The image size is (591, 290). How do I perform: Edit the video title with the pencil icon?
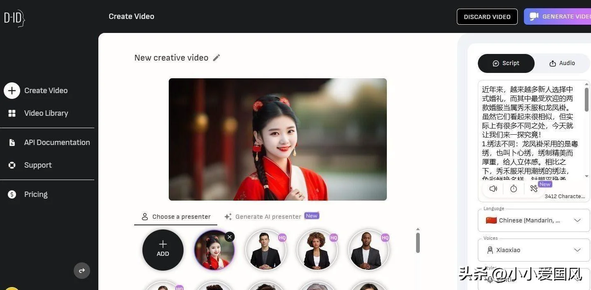(x=216, y=58)
